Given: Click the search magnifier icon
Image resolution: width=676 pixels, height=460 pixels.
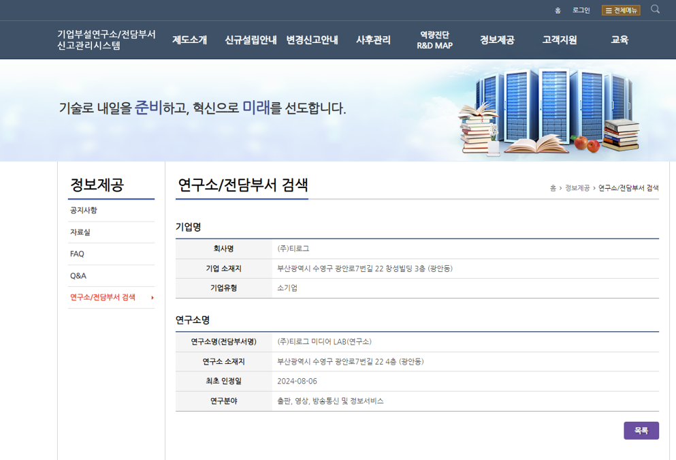Looking at the screenshot, I should (x=655, y=10).
